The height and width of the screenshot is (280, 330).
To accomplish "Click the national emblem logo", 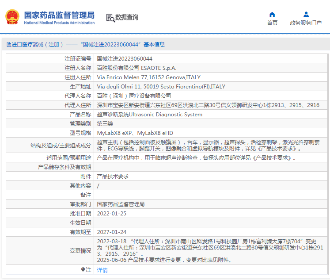I will (12, 17).
